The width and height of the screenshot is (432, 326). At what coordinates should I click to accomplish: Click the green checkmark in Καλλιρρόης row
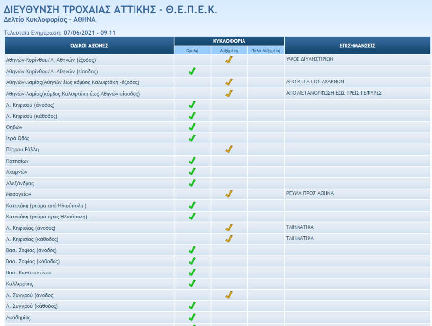192,284
